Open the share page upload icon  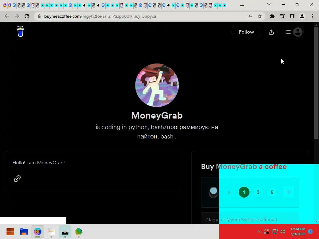(271, 32)
